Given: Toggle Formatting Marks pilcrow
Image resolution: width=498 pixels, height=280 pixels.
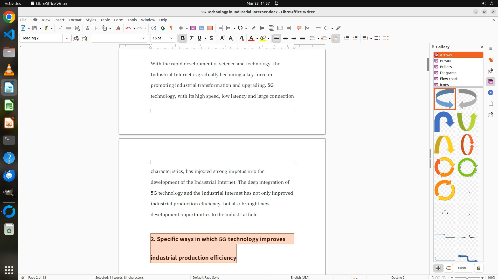Looking at the screenshot, I should click(171, 28).
